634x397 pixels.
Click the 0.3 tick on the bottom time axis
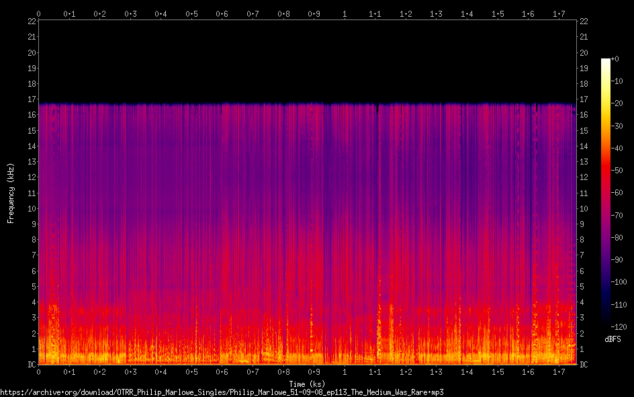[130, 371]
